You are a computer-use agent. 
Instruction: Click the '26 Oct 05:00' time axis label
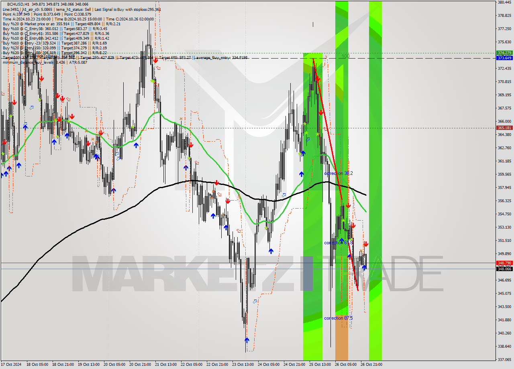(345, 365)
